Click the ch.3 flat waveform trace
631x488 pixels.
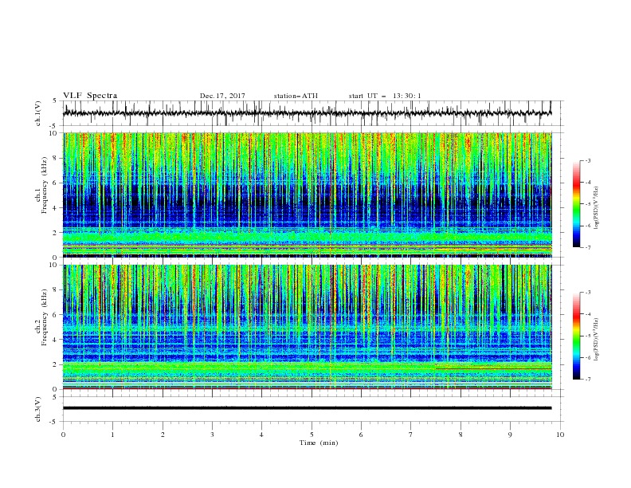(307, 408)
